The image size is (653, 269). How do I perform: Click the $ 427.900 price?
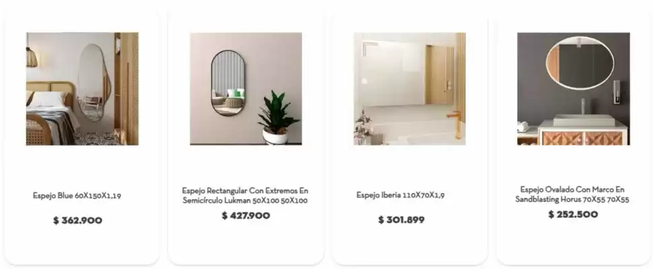tap(246, 215)
